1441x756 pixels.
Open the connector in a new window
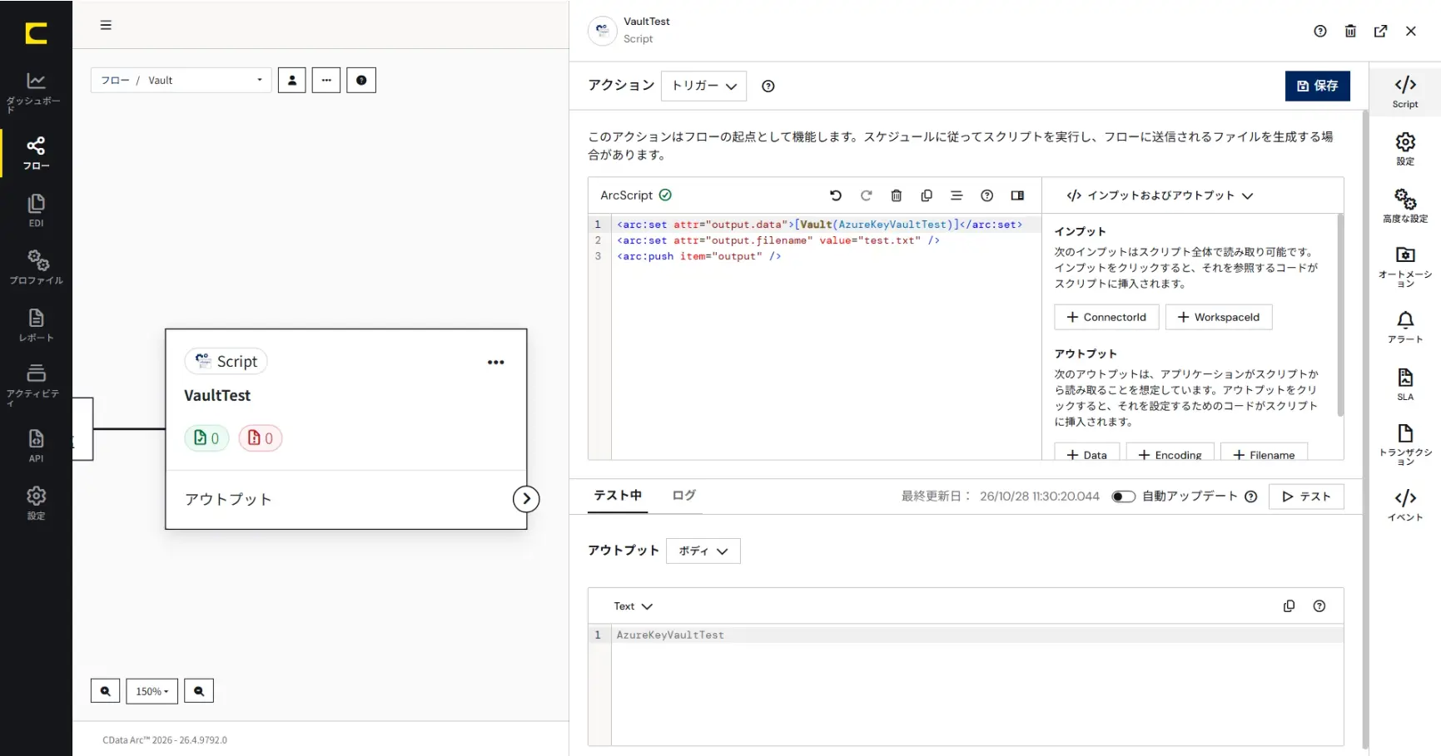click(x=1380, y=31)
